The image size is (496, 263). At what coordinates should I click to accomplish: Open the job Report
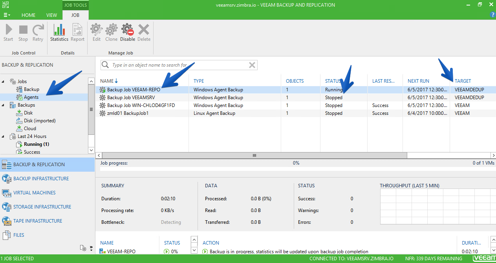(77, 33)
